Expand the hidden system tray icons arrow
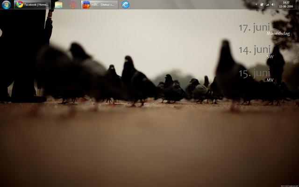This screenshot has width=299, height=187. [256, 4]
